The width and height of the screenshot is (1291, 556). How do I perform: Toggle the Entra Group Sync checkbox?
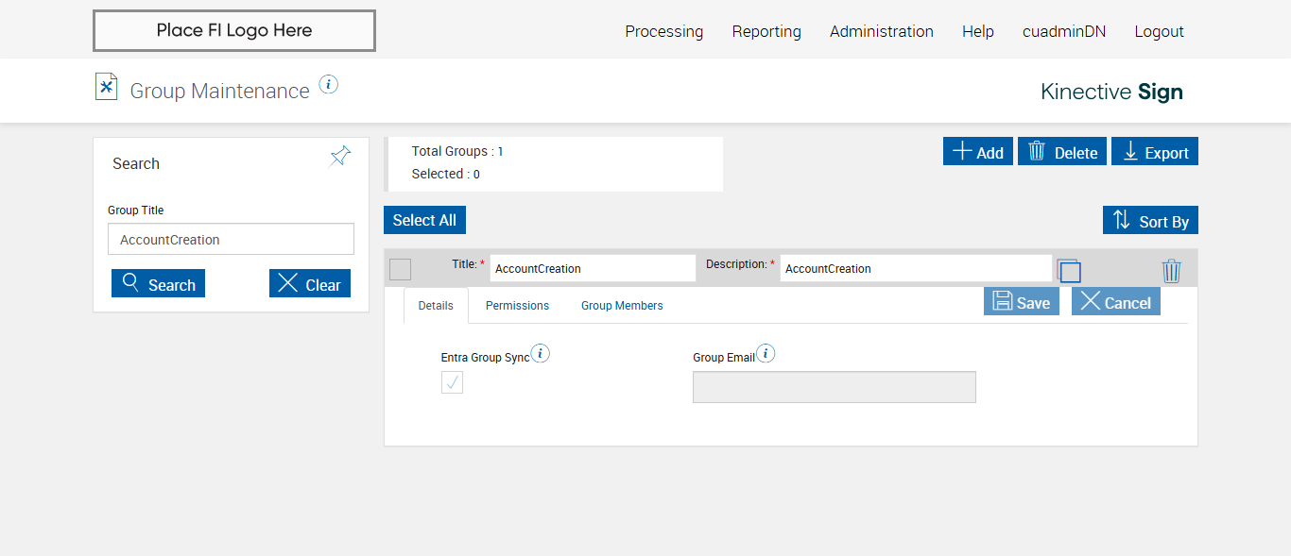click(x=452, y=382)
